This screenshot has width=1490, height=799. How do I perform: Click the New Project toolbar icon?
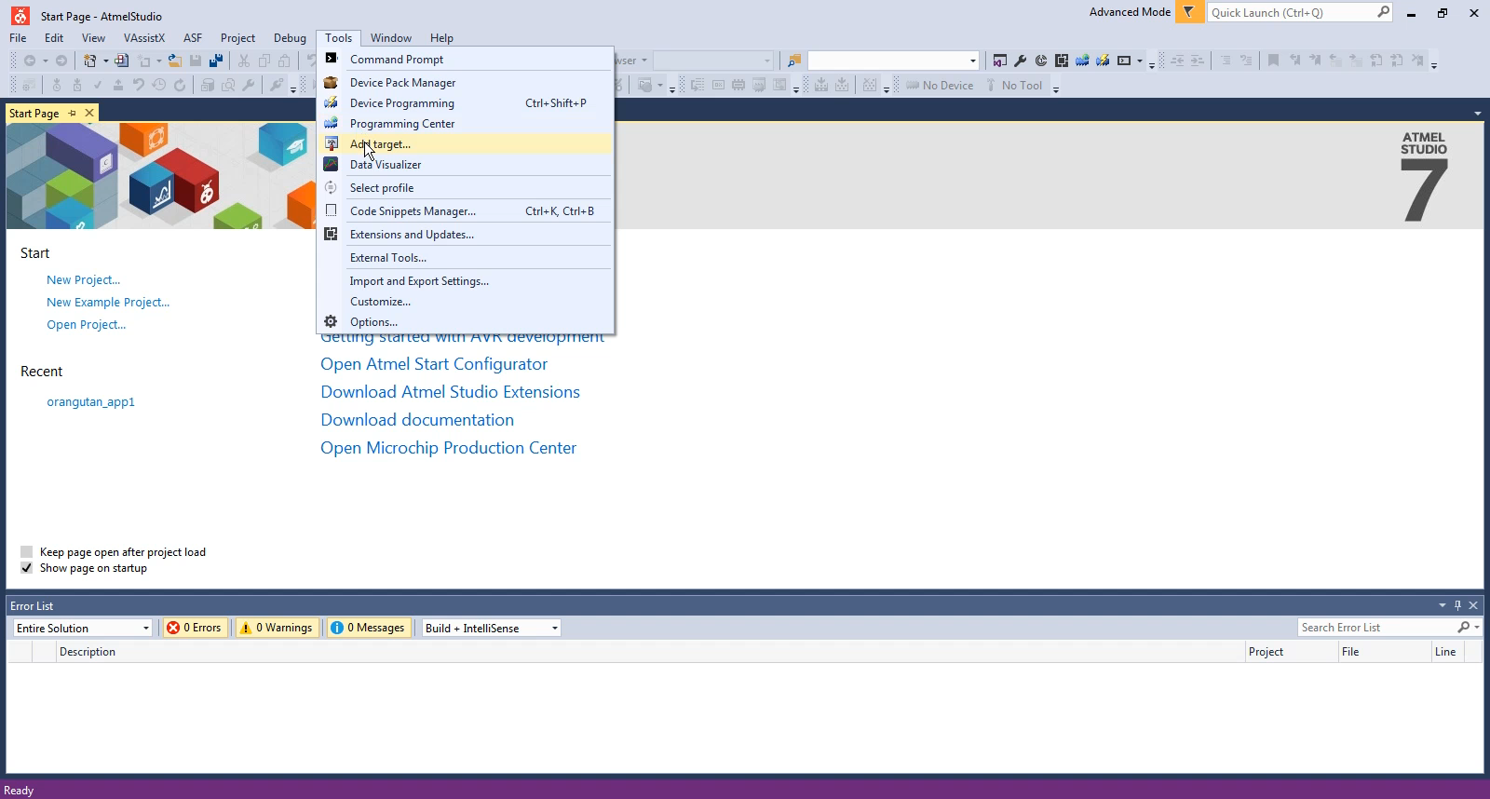click(90, 61)
